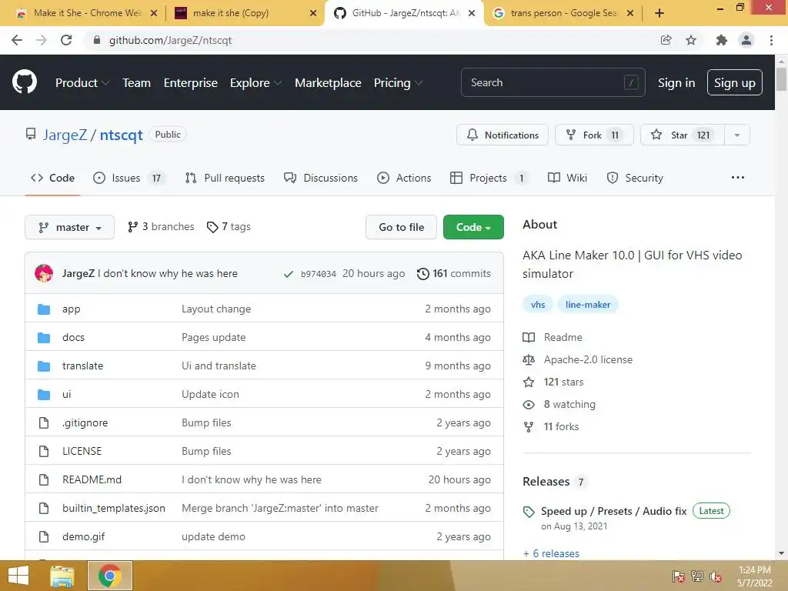The image size is (788, 591).
Task: Open the Projects tab
Action: 489,178
